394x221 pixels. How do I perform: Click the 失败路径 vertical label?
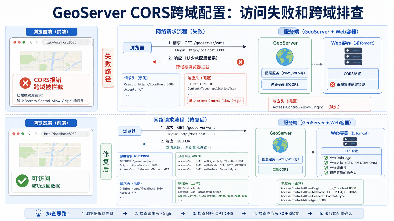[x=108, y=68]
